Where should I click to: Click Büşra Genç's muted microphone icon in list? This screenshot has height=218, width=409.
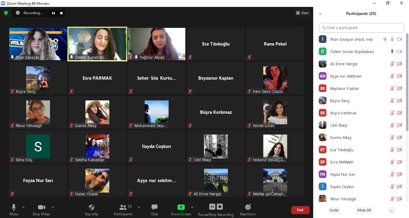point(392,101)
